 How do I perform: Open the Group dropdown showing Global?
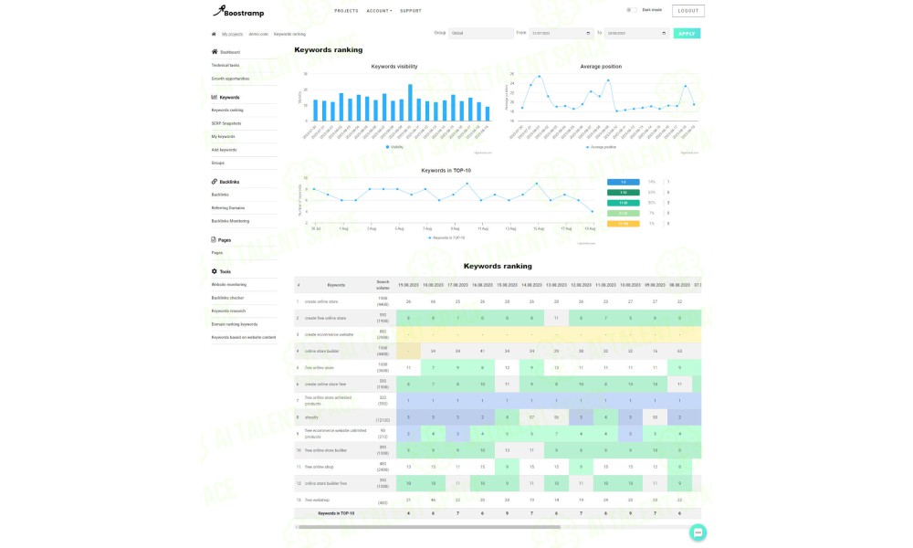481,33
